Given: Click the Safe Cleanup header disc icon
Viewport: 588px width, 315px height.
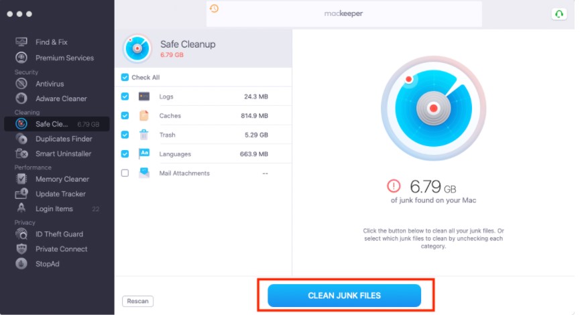Looking at the screenshot, I should pos(137,48).
